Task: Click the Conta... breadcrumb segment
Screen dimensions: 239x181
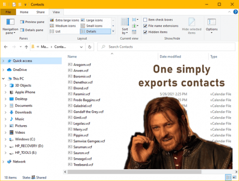Action: pos(60,47)
